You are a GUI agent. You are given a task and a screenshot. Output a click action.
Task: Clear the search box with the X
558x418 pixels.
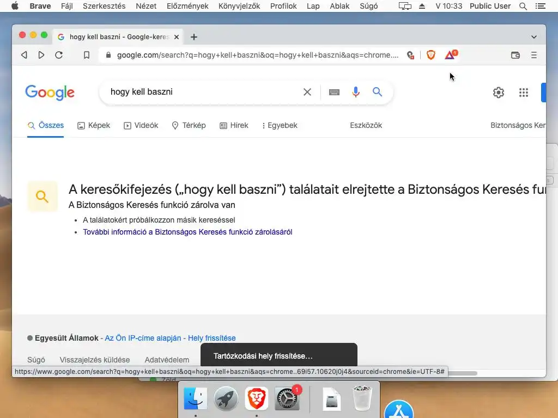[307, 92]
